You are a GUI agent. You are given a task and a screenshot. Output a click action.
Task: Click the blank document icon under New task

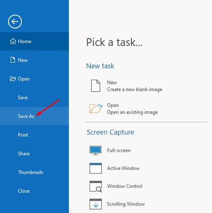(96, 86)
